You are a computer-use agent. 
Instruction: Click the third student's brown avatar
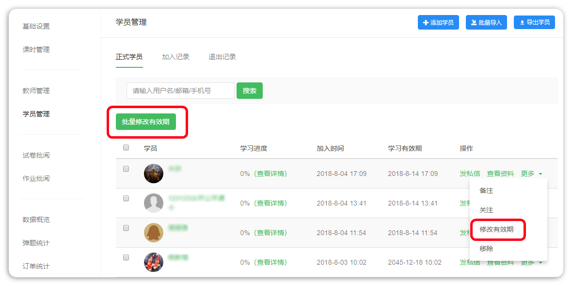pyautogui.click(x=154, y=233)
